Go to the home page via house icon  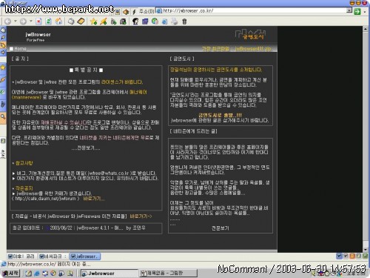tap(58, 21)
